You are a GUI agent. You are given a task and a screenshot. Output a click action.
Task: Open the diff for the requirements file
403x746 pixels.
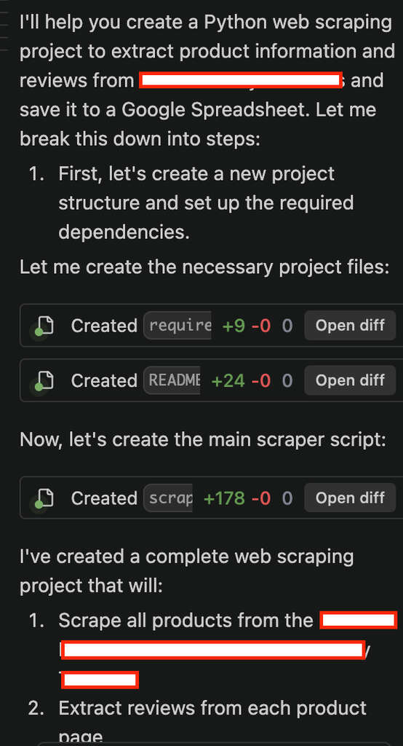pos(350,326)
